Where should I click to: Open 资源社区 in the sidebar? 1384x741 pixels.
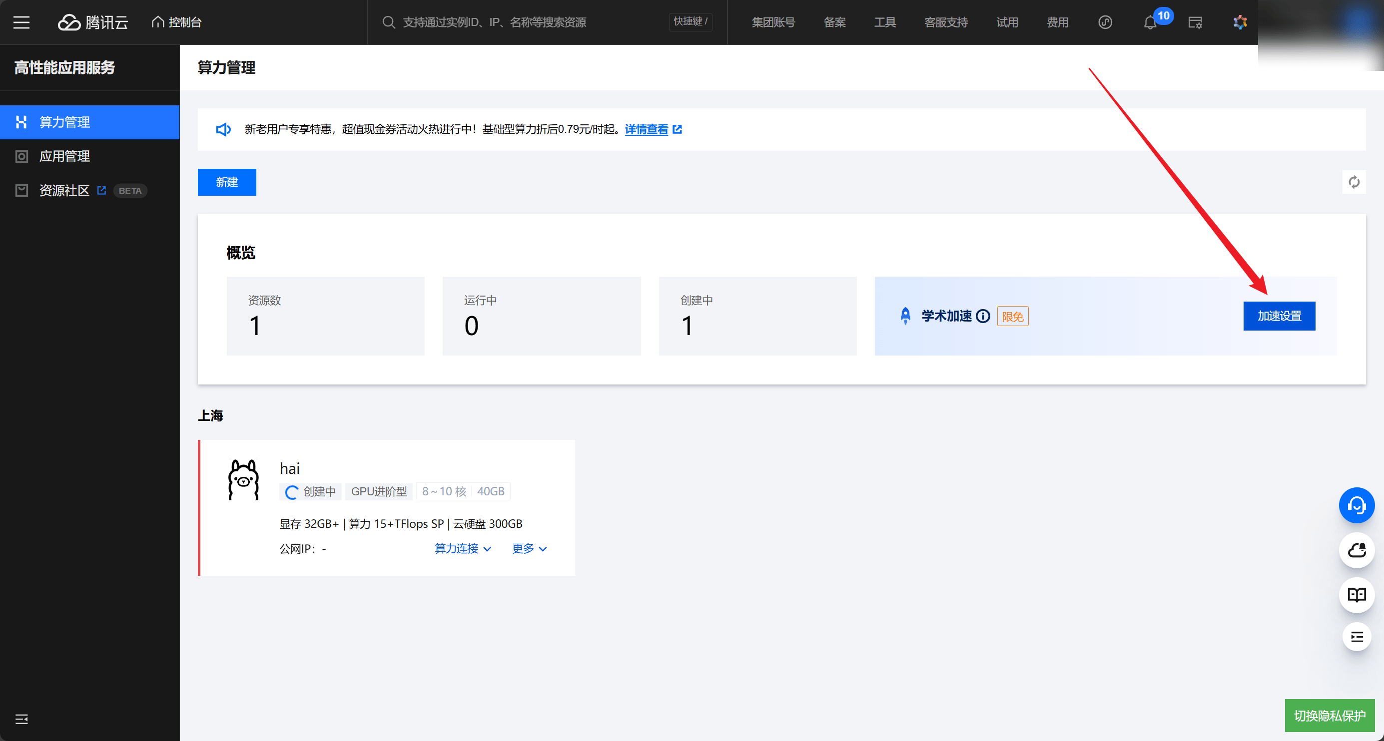(x=64, y=191)
